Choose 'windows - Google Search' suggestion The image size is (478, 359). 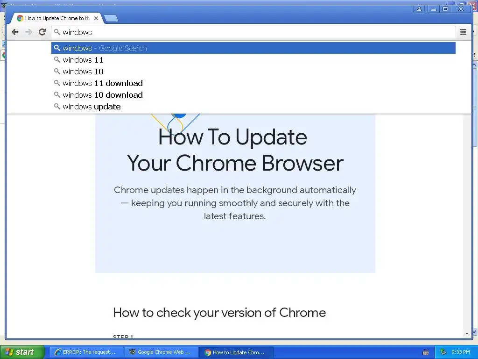253,48
